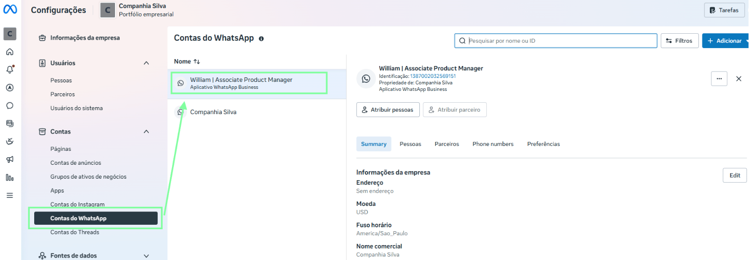This screenshot has width=749, height=260.
Task: Open Contas de anúncios
Action: tap(75, 163)
